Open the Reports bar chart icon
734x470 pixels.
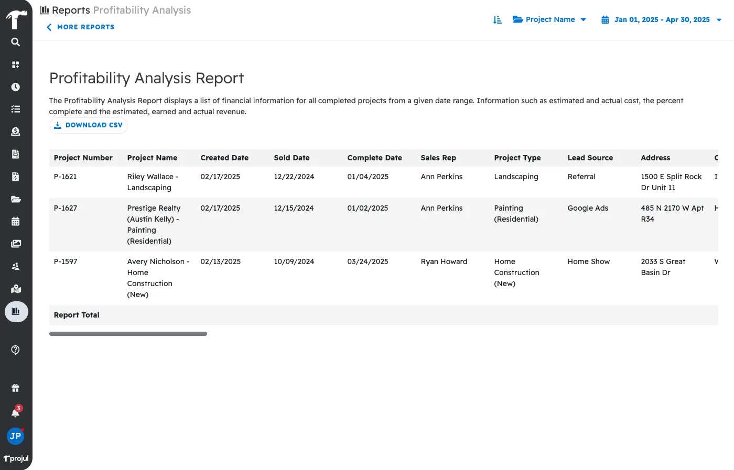pyautogui.click(x=16, y=311)
